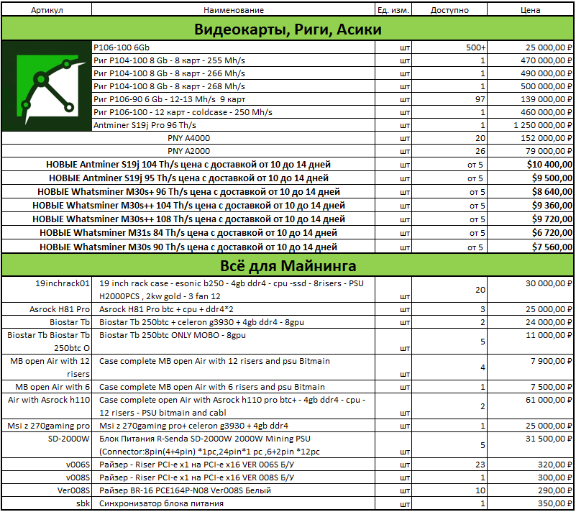Select article cell 'Asrock H81 Pro'

47,309
